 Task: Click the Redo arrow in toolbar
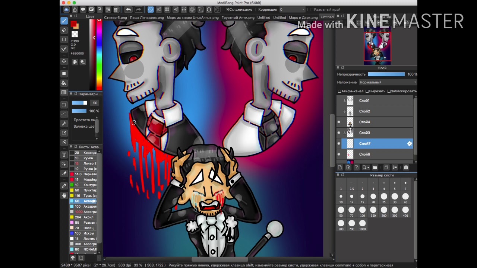coord(138,9)
